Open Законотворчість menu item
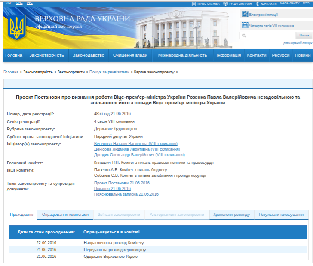313x266 pixels. click(46, 55)
